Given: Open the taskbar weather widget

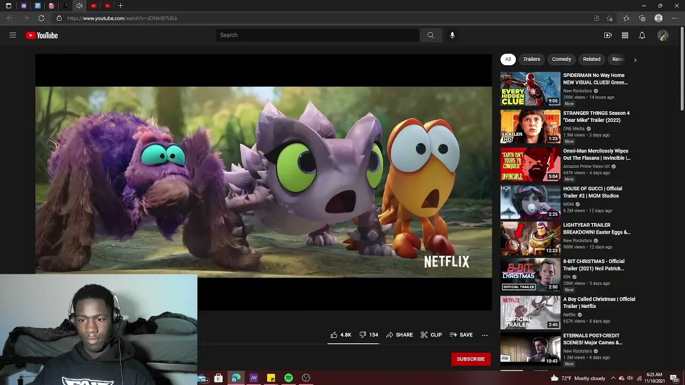Looking at the screenshot, I should 578,378.
